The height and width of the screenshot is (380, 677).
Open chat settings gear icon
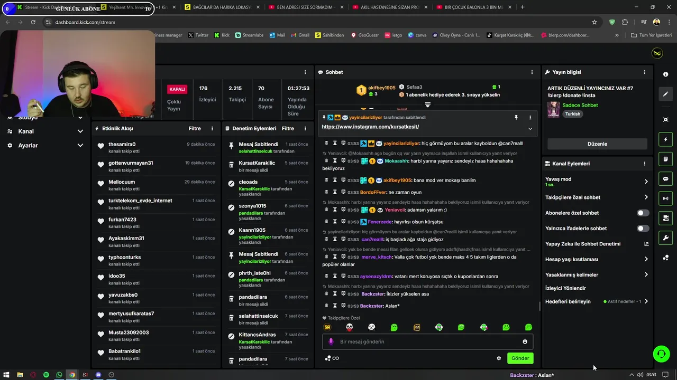pyautogui.click(x=498, y=358)
